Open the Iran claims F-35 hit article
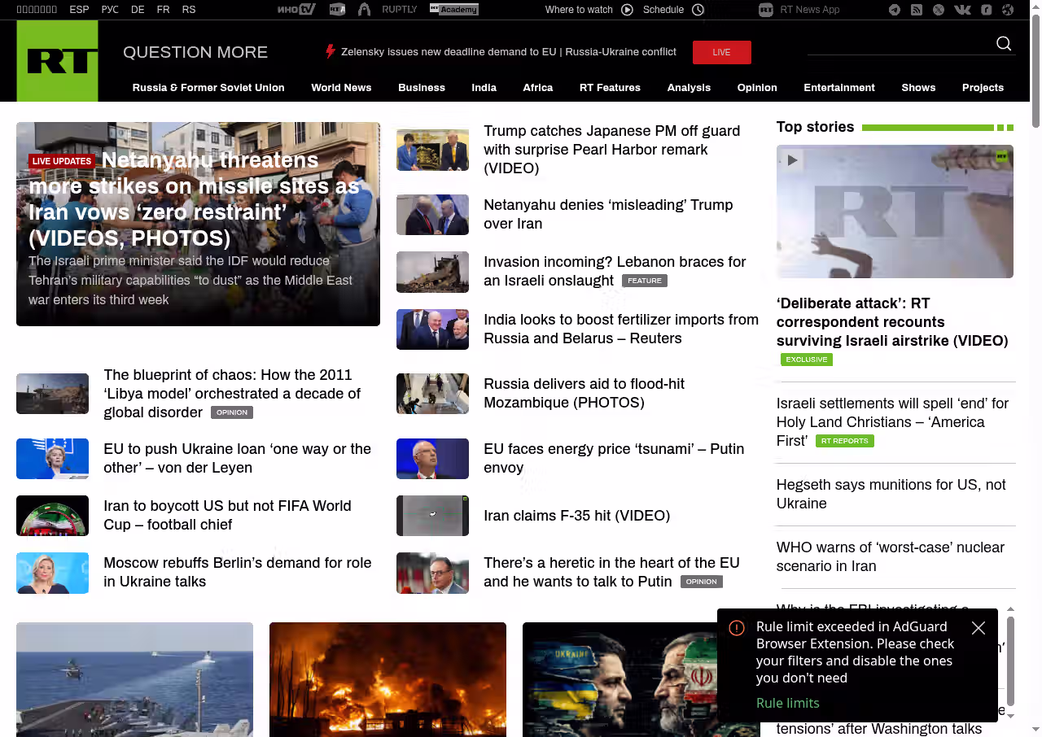This screenshot has width=1042, height=737. point(576,516)
